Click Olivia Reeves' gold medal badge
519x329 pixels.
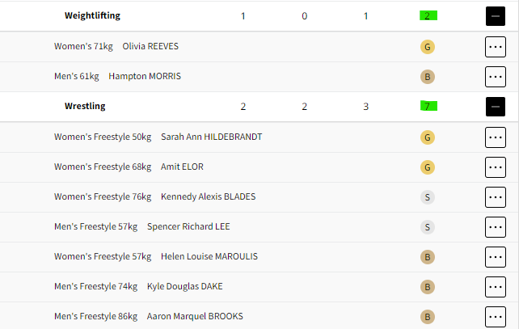point(428,47)
